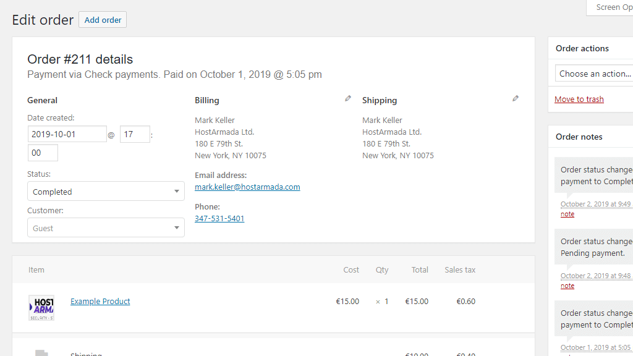Click the Add order button

103,20
